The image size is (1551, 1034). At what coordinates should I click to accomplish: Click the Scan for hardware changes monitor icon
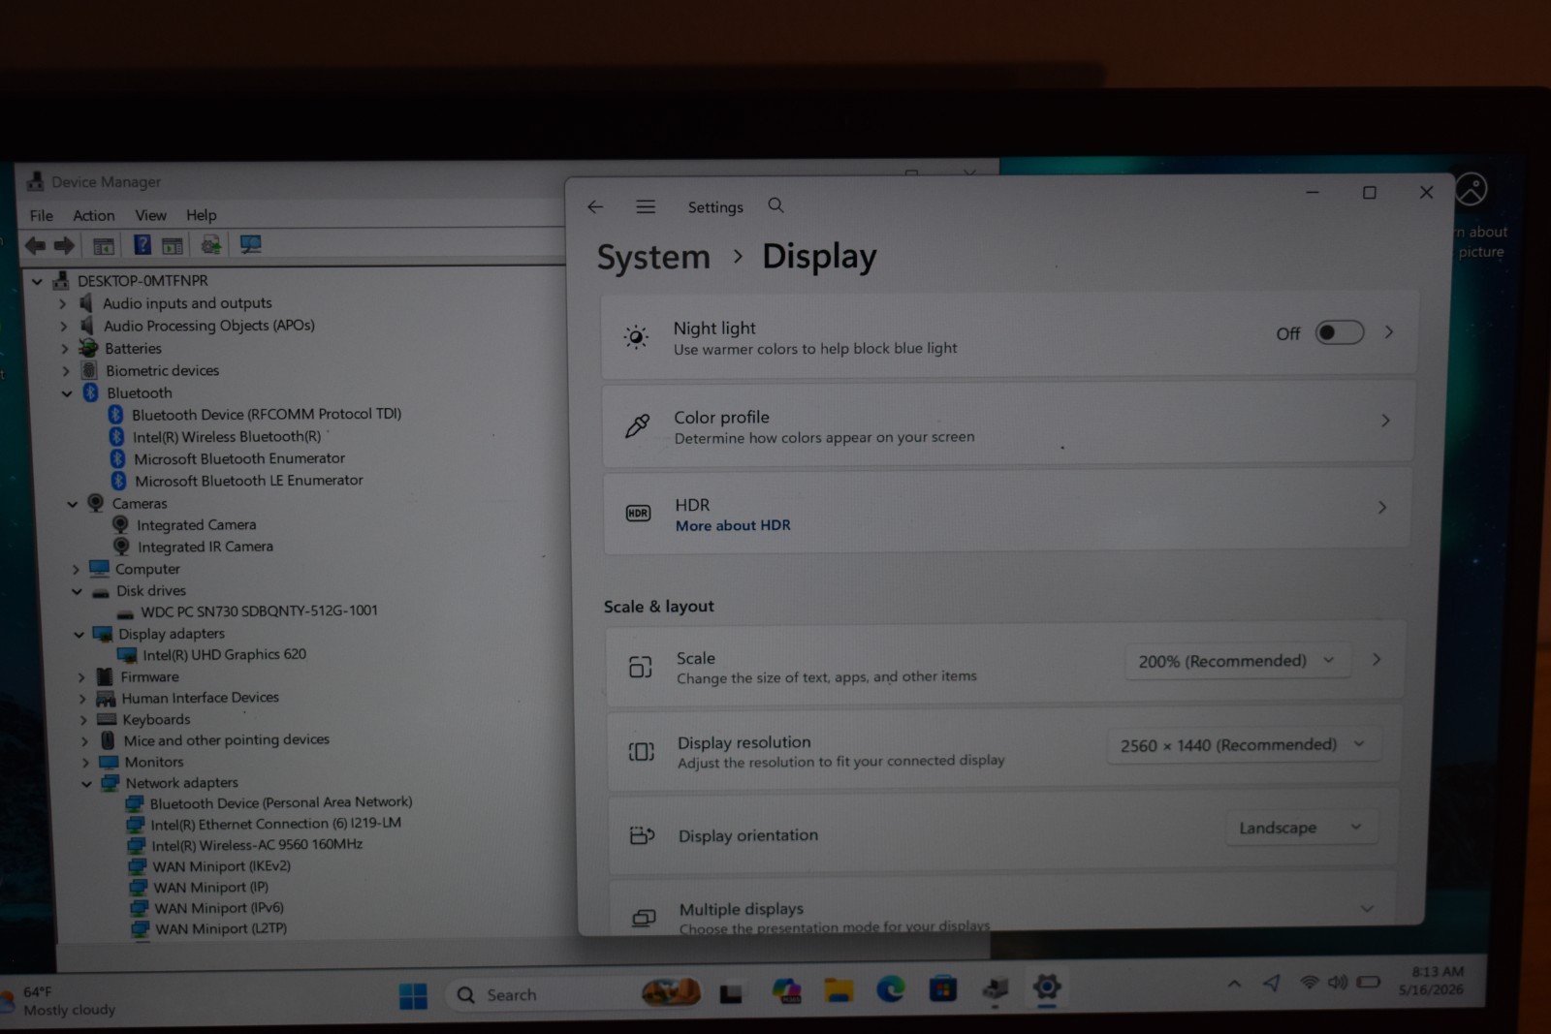point(251,244)
